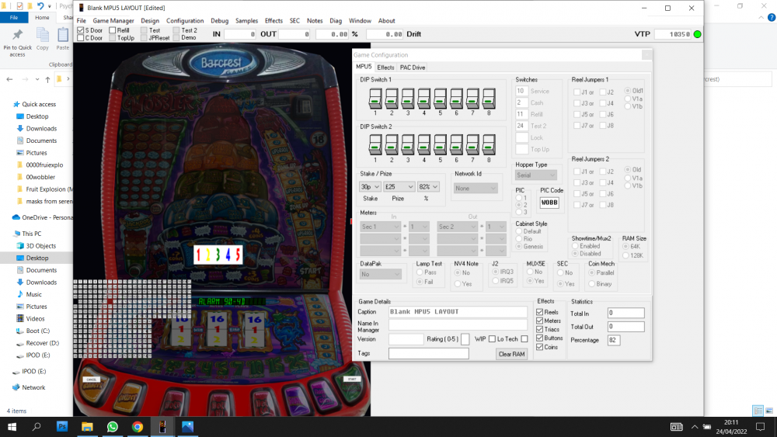Click the Explorer File tab
This screenshot has height=437, width=777.
tap(14, 17)
